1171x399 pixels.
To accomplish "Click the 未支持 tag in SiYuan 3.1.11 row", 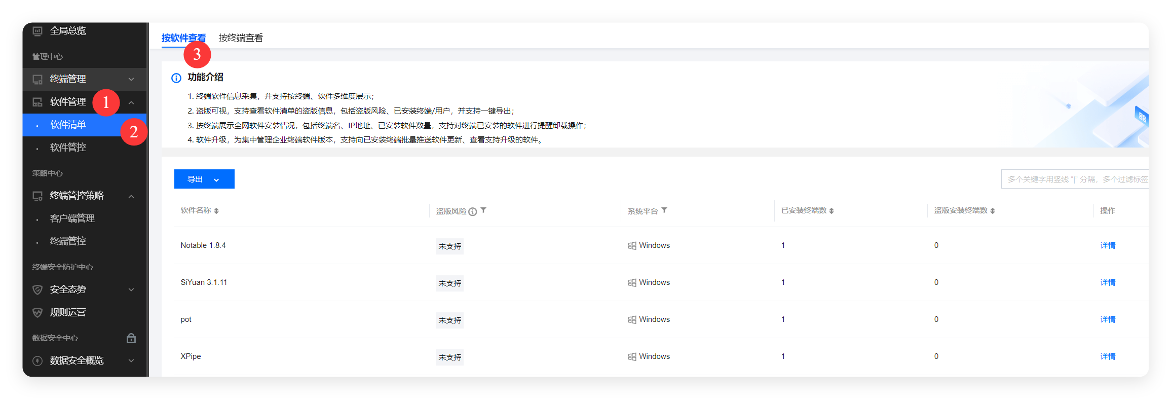I will coord(450,283).
